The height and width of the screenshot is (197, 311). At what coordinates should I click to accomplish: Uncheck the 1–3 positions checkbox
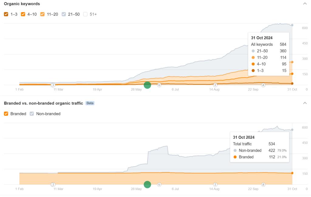6,14
